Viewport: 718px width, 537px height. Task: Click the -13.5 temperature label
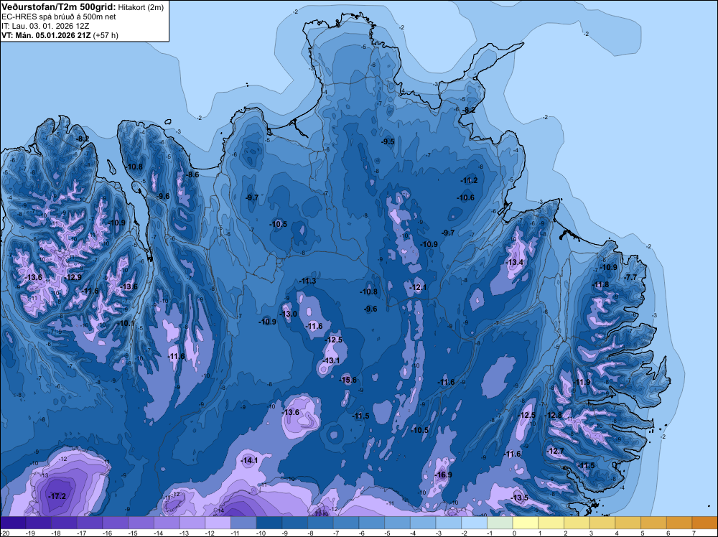[x=519, y=498]
